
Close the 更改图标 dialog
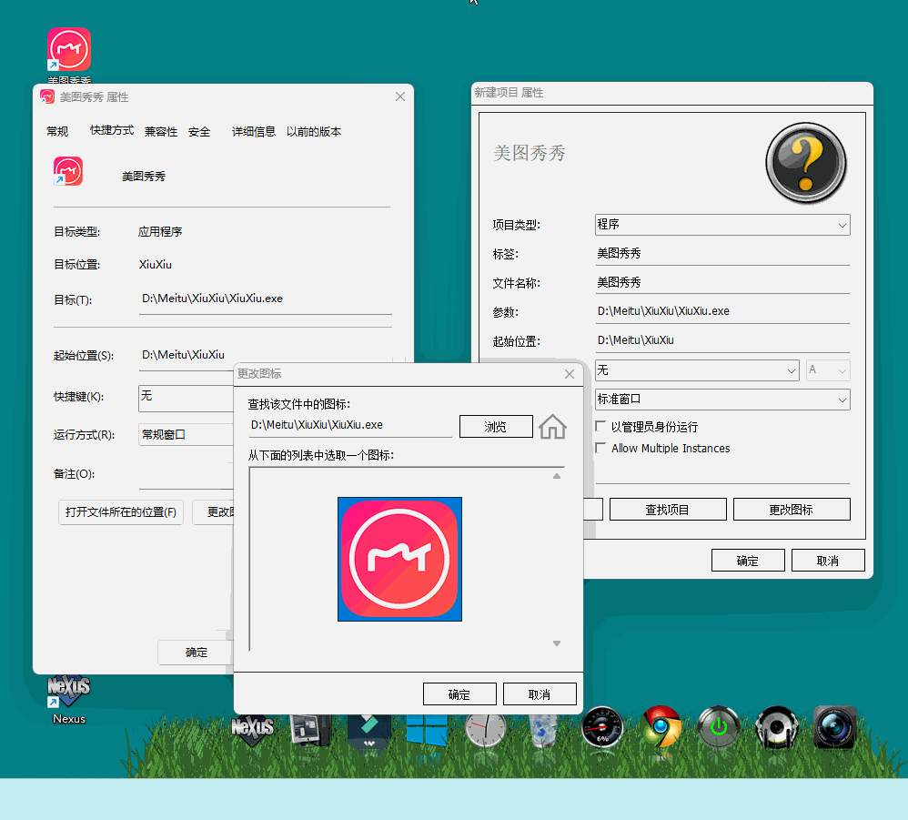pos(570,374)
